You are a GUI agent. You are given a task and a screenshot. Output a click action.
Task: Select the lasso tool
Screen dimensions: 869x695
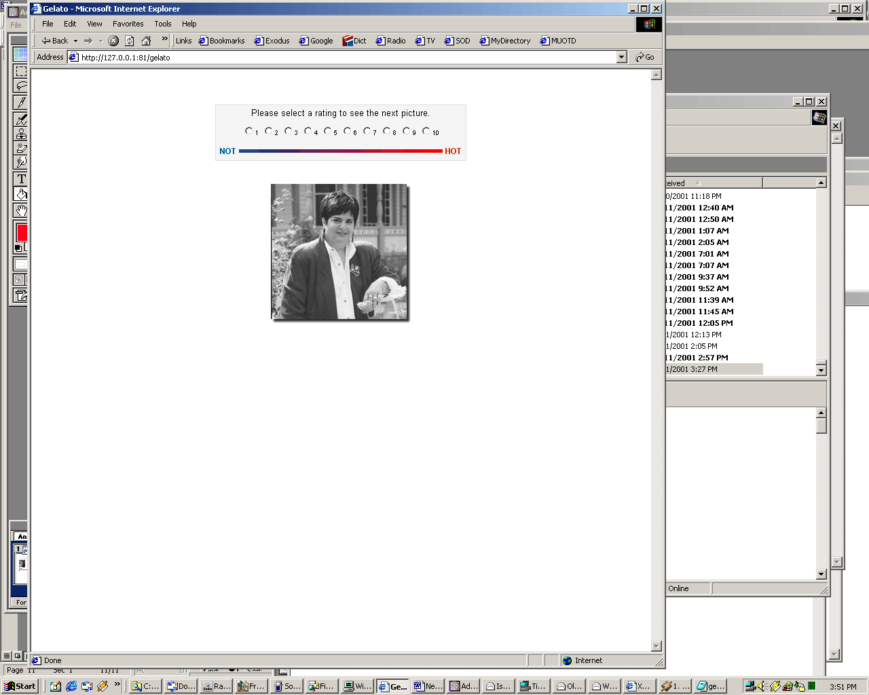click(21, 86)
